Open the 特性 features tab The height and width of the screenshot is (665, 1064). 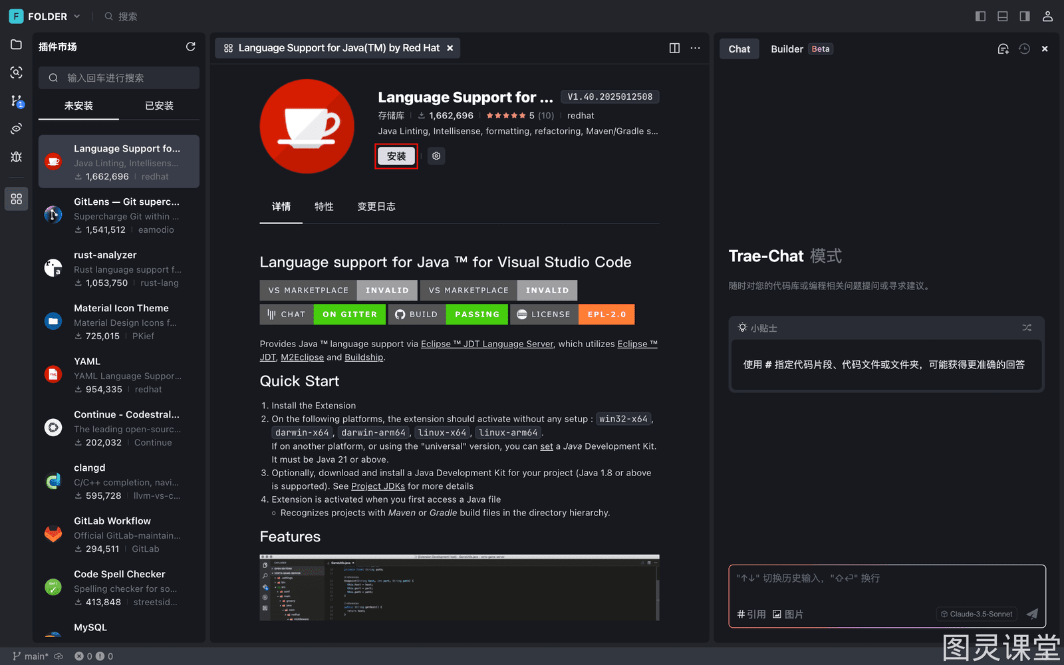pyautogui.click(x=324, y=207)
